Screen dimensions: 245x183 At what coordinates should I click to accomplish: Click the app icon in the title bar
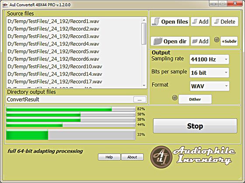coord(5,5)
